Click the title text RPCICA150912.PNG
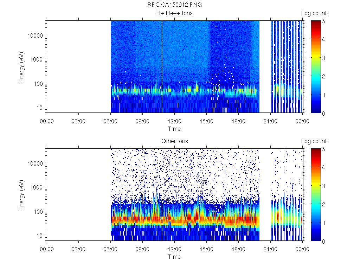 174,5
